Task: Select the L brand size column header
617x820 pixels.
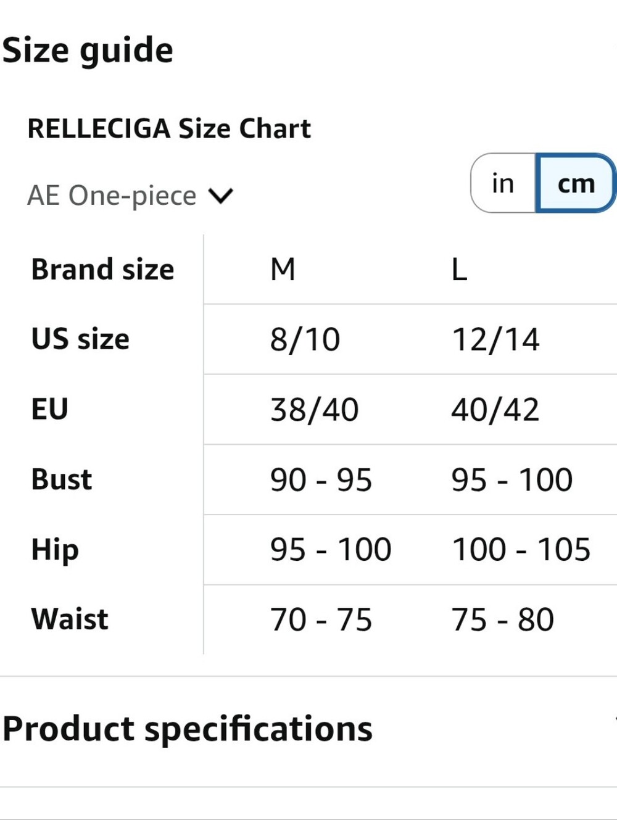Action: [x=459, y=270]
